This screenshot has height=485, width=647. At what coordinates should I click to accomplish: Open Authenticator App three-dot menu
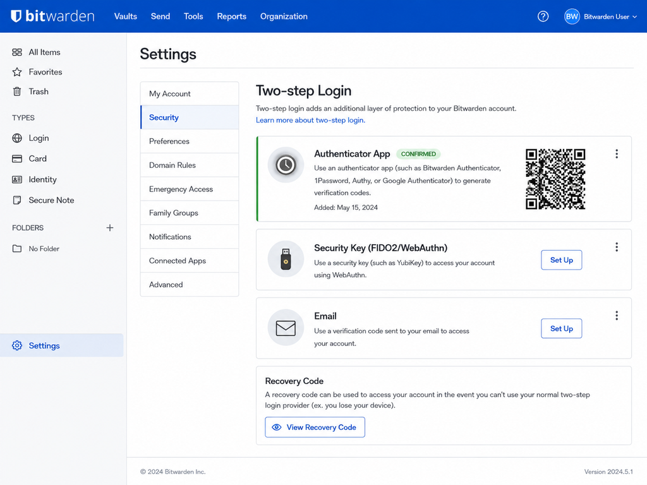point(617,154)
